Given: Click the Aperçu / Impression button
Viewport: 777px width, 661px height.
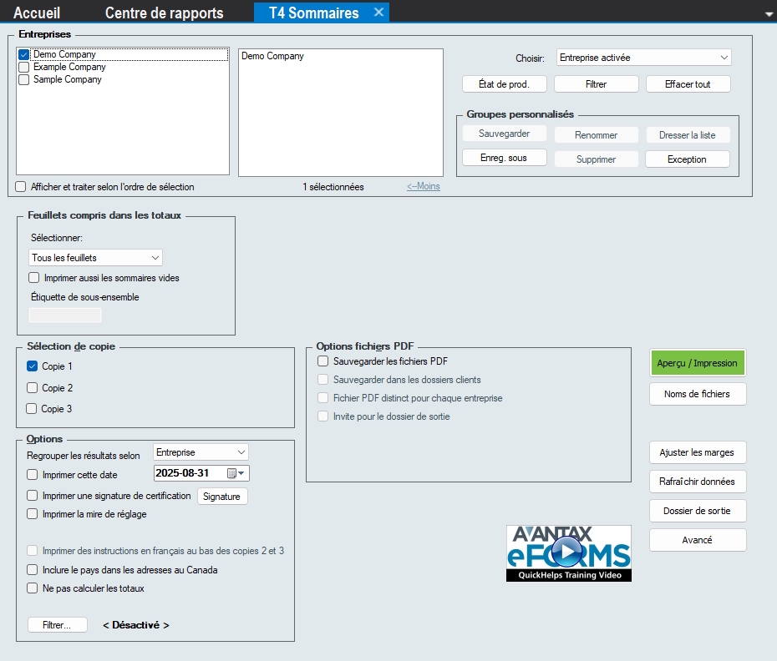Looking at the screenshot, I should click(x=697, y=363).
